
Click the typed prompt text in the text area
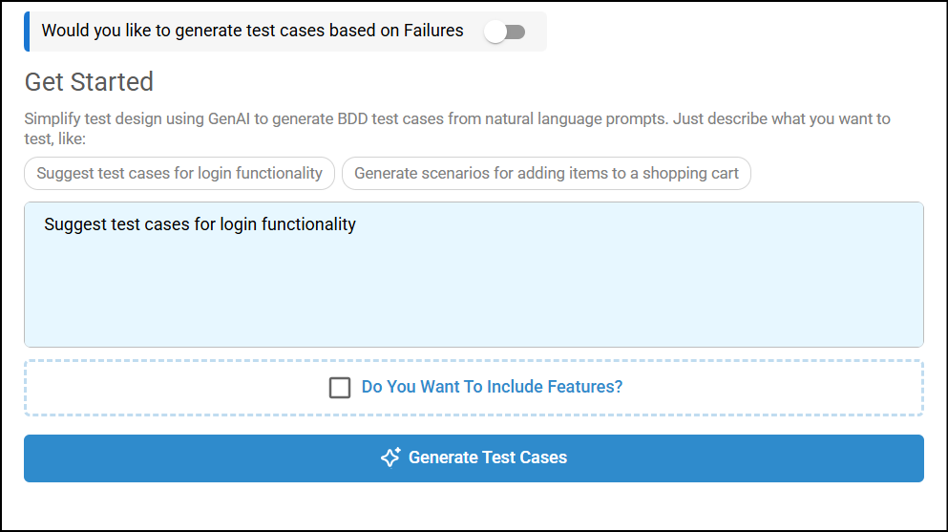(x=200, y=224)
